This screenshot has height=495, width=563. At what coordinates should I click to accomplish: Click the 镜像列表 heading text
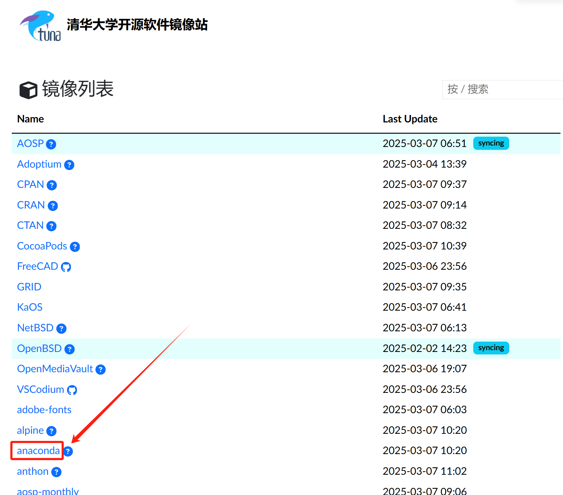pos(78,89)
